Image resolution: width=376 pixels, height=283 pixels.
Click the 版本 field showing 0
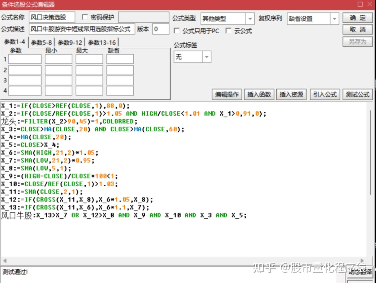tap(161, 29)
